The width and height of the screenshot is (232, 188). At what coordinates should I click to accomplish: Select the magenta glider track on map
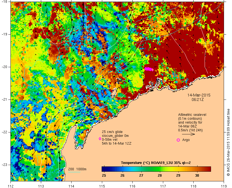[x=149, y=69]
